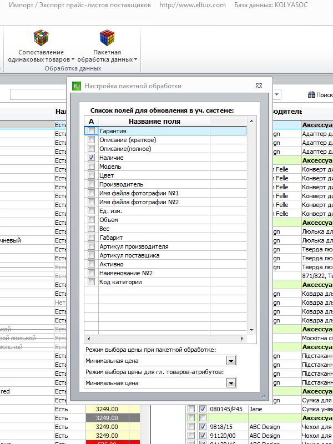The height and width of the screenshot is (444, 333).
Task: Enable the Габарит checkbox
Action: 91,238
